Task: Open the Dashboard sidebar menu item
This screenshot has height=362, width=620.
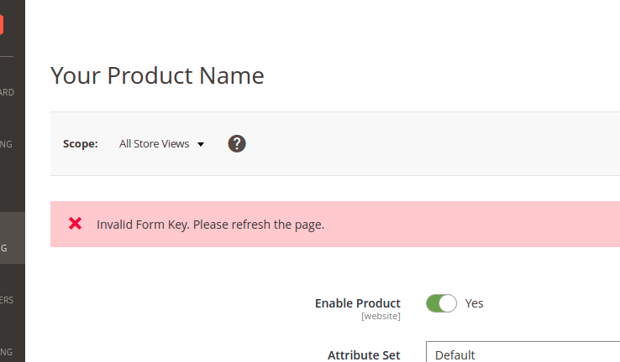Action: tap(8, 92)
